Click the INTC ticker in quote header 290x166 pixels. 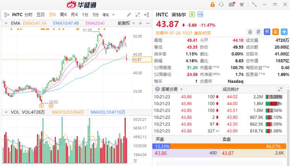[162, 15]
